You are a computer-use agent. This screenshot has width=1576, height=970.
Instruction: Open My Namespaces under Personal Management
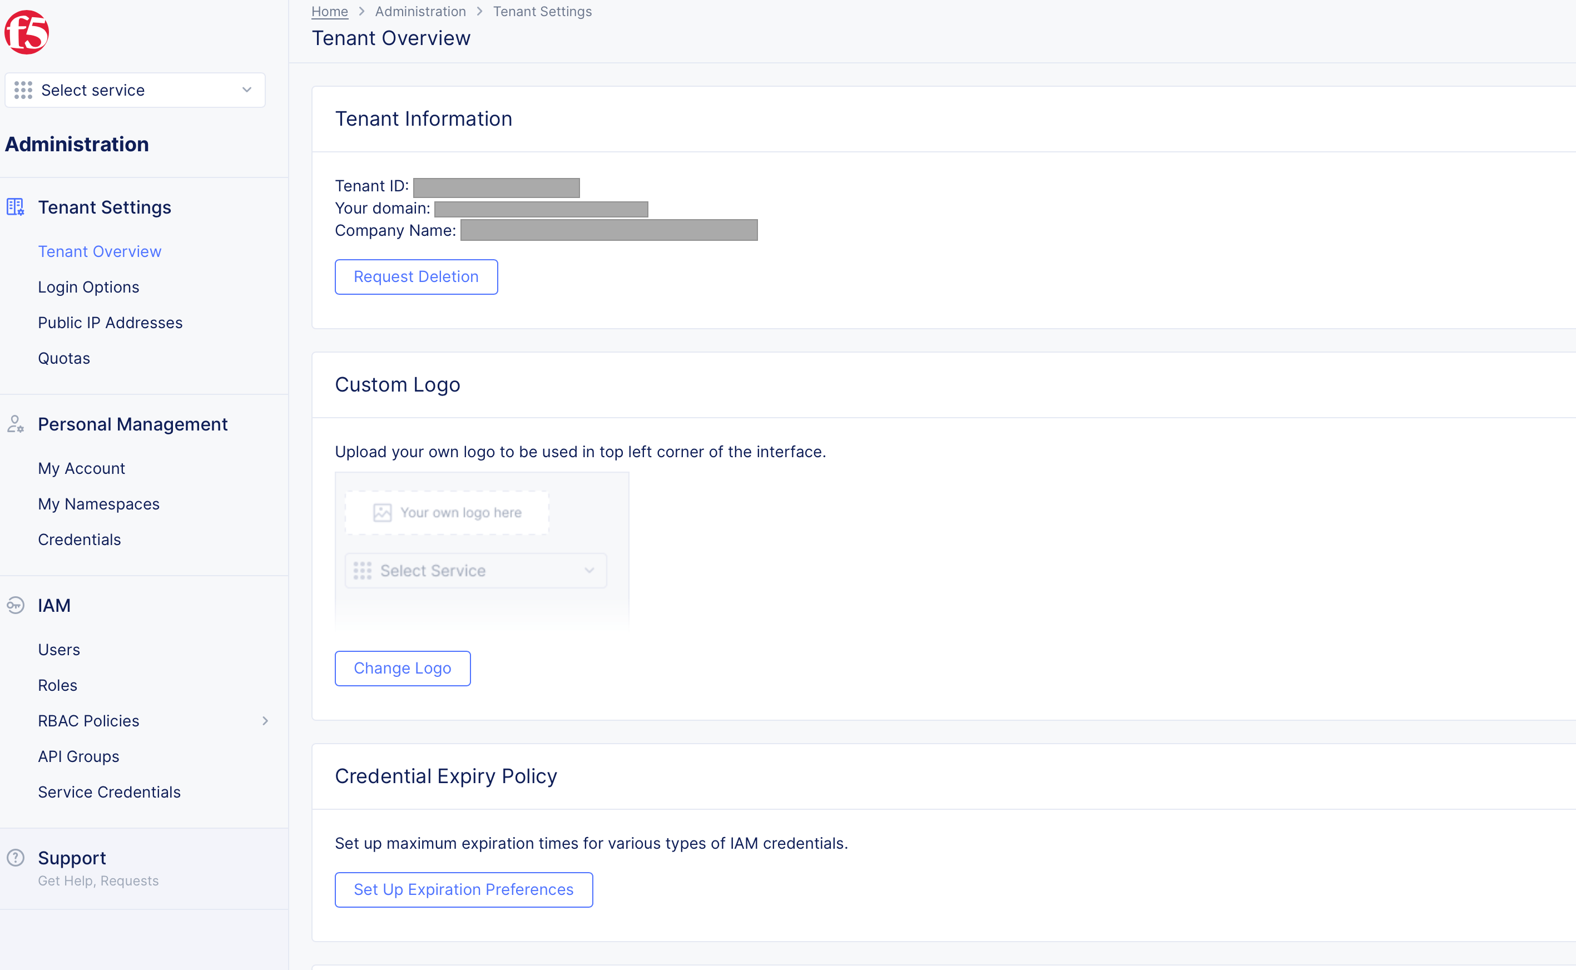click(x=99, y=503)
